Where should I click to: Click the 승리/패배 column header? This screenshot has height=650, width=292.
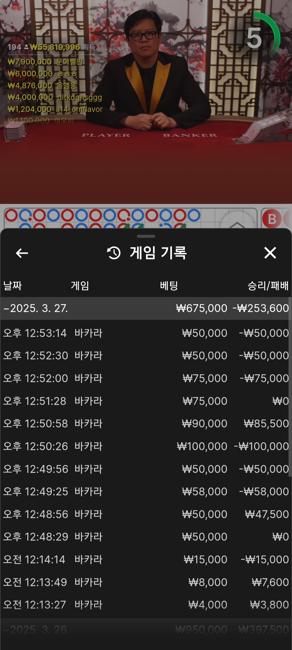point(268,286)
